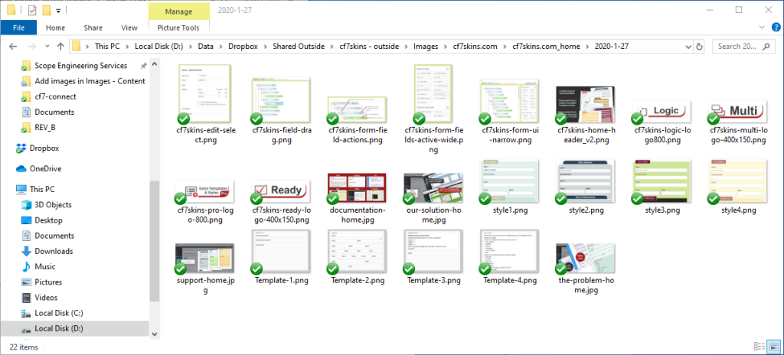The image size is (784, 355).
Task: Refresh the current folder view
Action: click(700, 47)
